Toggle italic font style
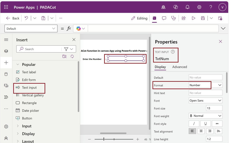Screen dimensions: 231x143 pyautogui.click(x=194, y=123)
